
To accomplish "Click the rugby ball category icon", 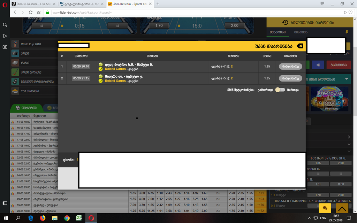I will [x=15, y=63].
